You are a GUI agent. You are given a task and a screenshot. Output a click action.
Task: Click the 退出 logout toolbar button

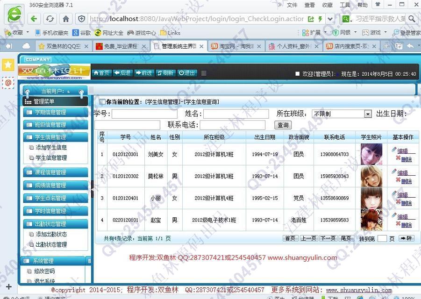coord(187,73)
